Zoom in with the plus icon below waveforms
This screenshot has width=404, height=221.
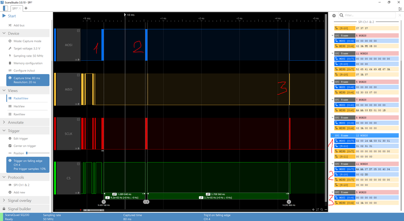coord(313,210)
